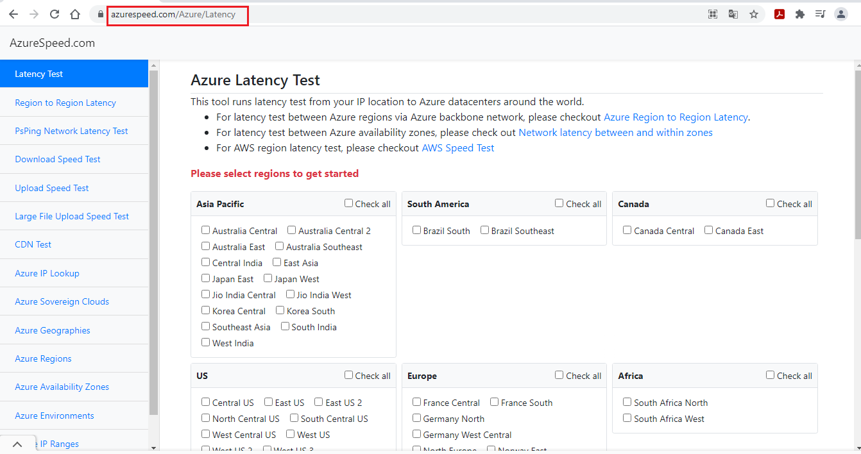Check all Africa regions

click(770, 375)
